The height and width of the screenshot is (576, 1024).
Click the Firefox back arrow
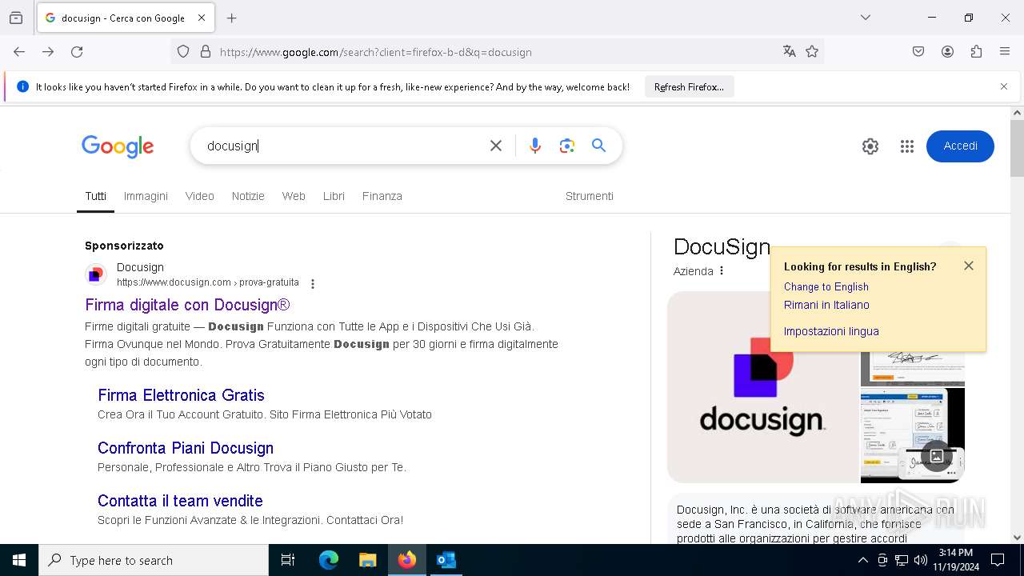tap(19, 52)
